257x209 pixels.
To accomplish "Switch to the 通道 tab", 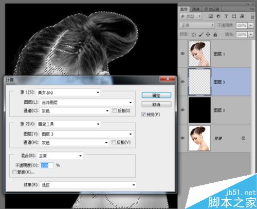I will point(196,9).
